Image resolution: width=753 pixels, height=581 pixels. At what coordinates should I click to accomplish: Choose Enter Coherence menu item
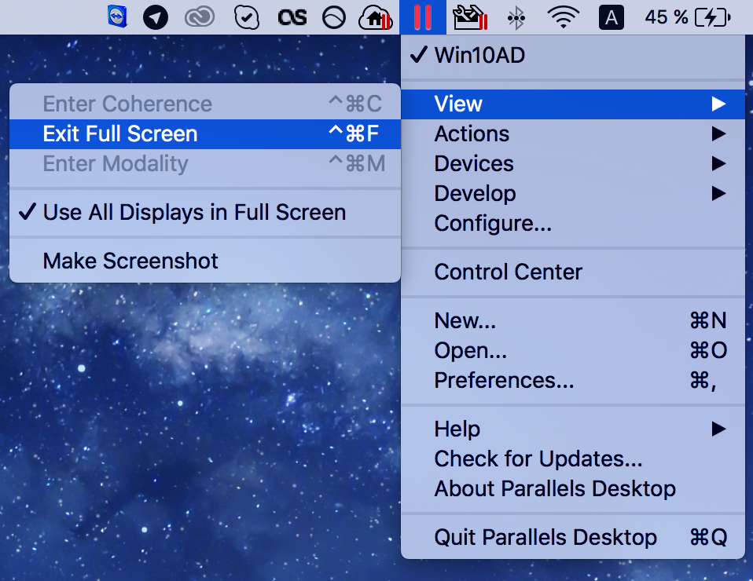tap(205, 104)
